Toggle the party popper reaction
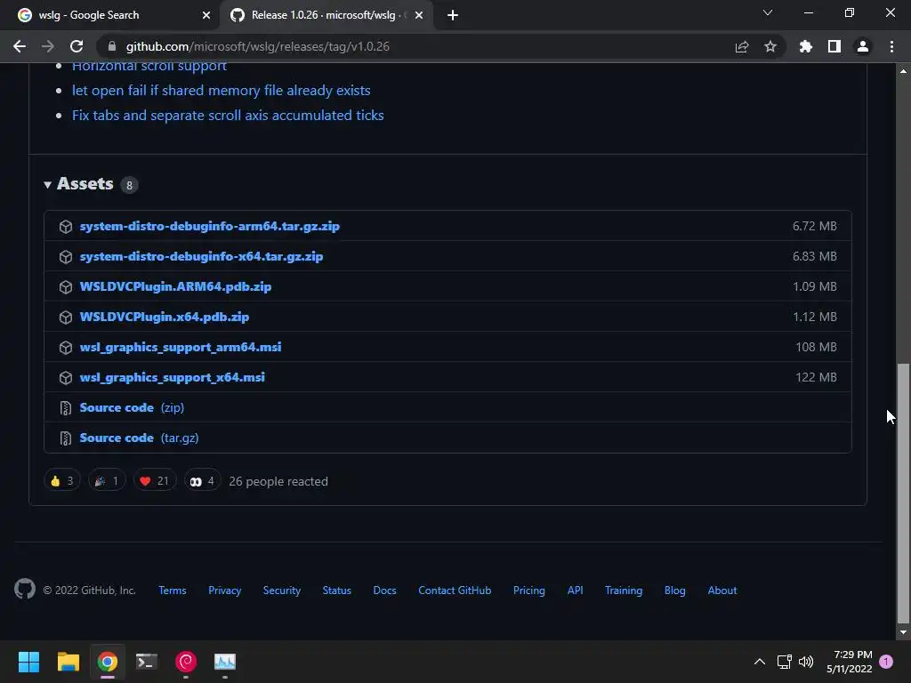The height and width of the screenshot is (683, 911). click(107, 481)
